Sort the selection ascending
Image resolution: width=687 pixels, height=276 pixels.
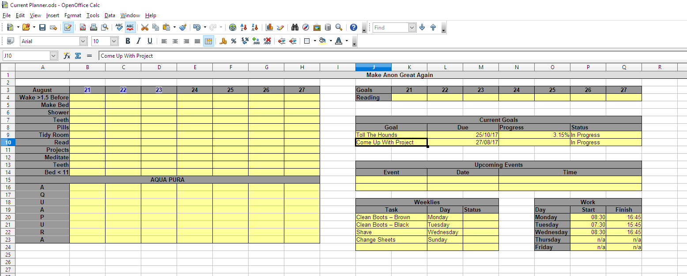(x=244, y=27)
